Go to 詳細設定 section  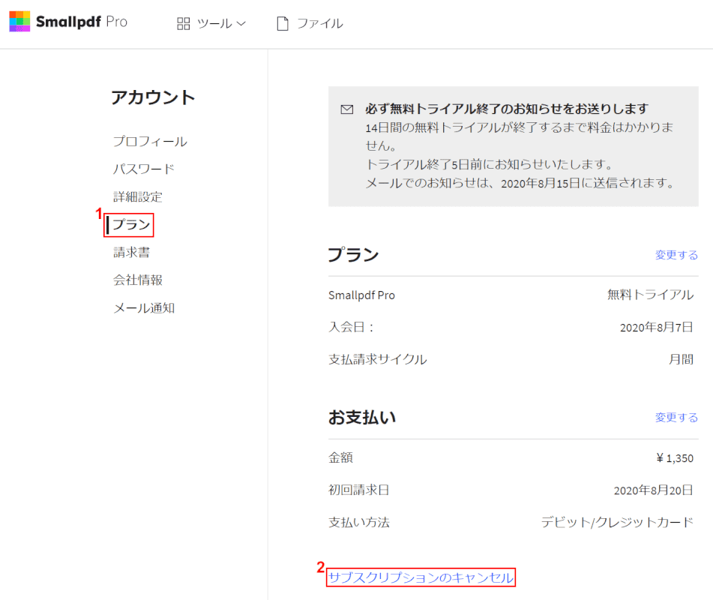138,197
